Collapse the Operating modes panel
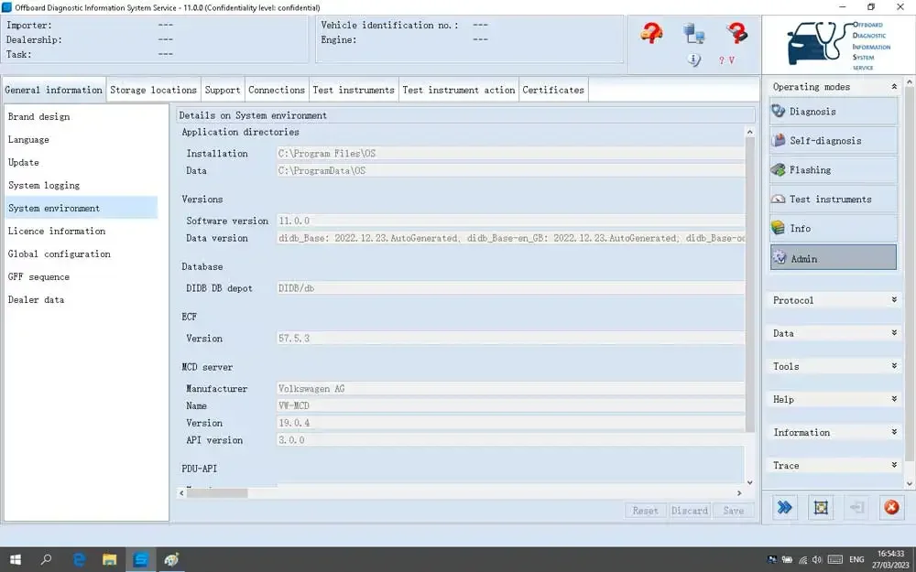This screenshot has height=572, width=916. tap(894, 87)
